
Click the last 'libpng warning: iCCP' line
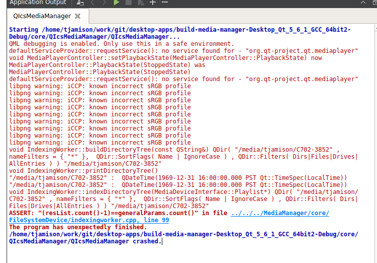tap(100, 143)
